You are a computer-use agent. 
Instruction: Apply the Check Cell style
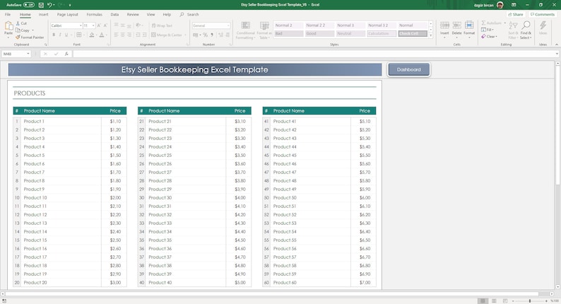click(x=413, y=33)
